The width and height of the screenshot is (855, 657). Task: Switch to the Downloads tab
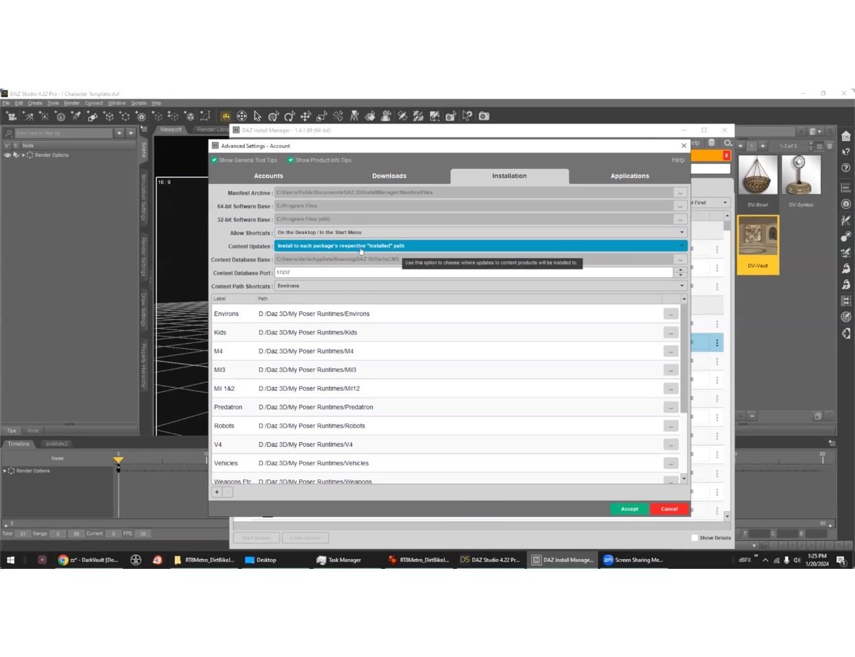[389, 175]
